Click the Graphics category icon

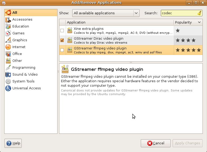tap(8, 40)
